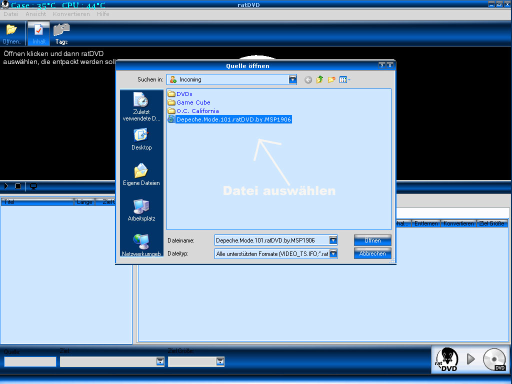Image resolution: width=512 pixels, height=384 pixels.
Task: Go back with the dialog's back arrow
Action: coord(308,79)
